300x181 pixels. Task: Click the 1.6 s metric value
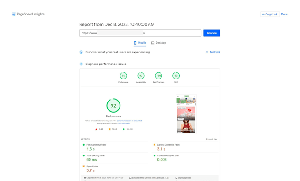pyautogui.click(x=91, y=149)
